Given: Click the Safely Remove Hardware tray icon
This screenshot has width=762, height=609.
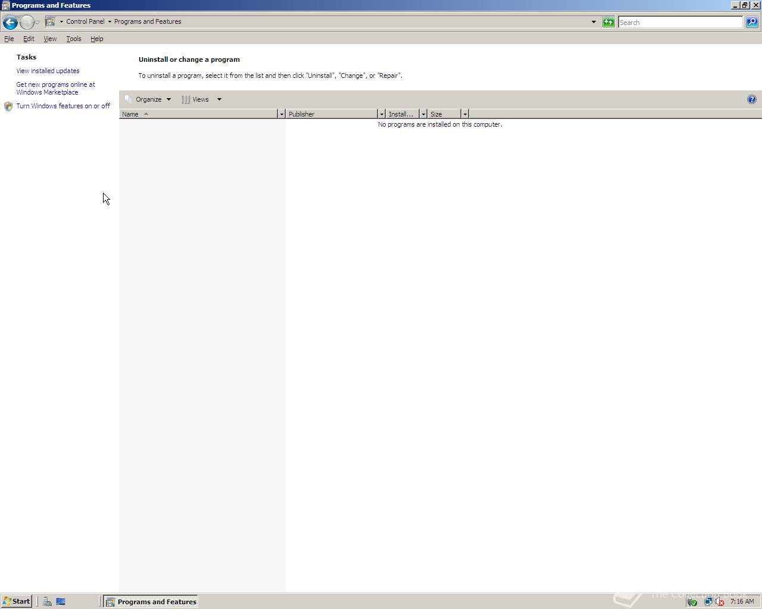Looking at the screenshot, I should (x=692, y=602).
